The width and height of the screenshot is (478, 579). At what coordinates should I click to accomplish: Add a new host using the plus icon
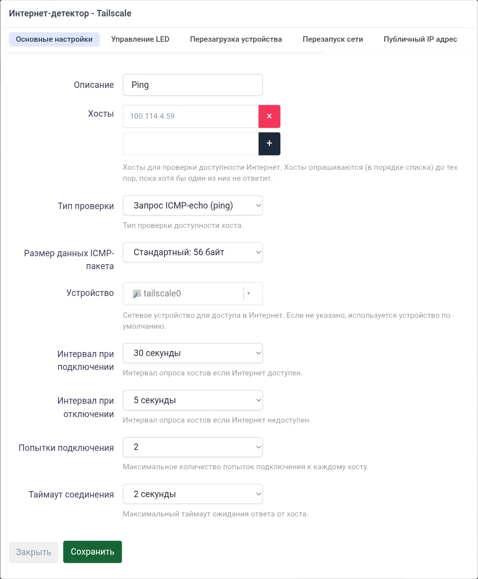pos(269,144)
